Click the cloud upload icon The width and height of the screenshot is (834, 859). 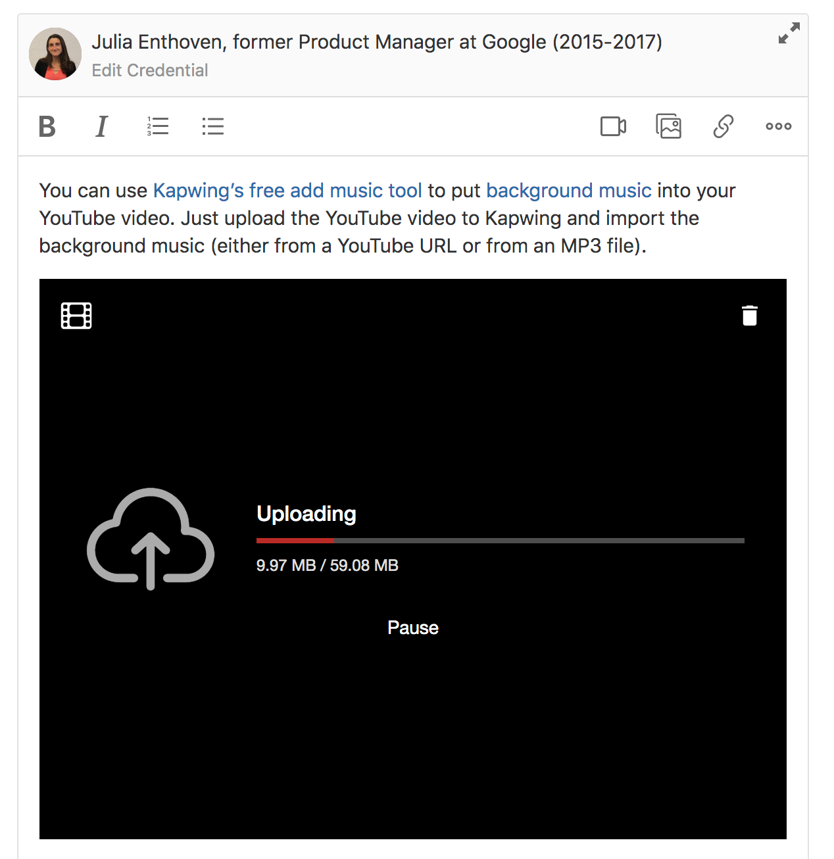pyautogui.click(x=151, y=538)
